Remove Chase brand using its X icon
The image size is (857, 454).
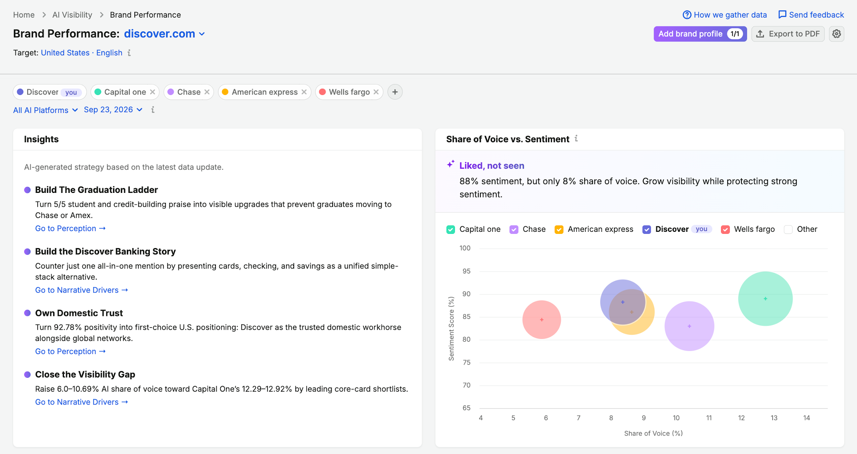pyautogui.click(x=207, y=92)
